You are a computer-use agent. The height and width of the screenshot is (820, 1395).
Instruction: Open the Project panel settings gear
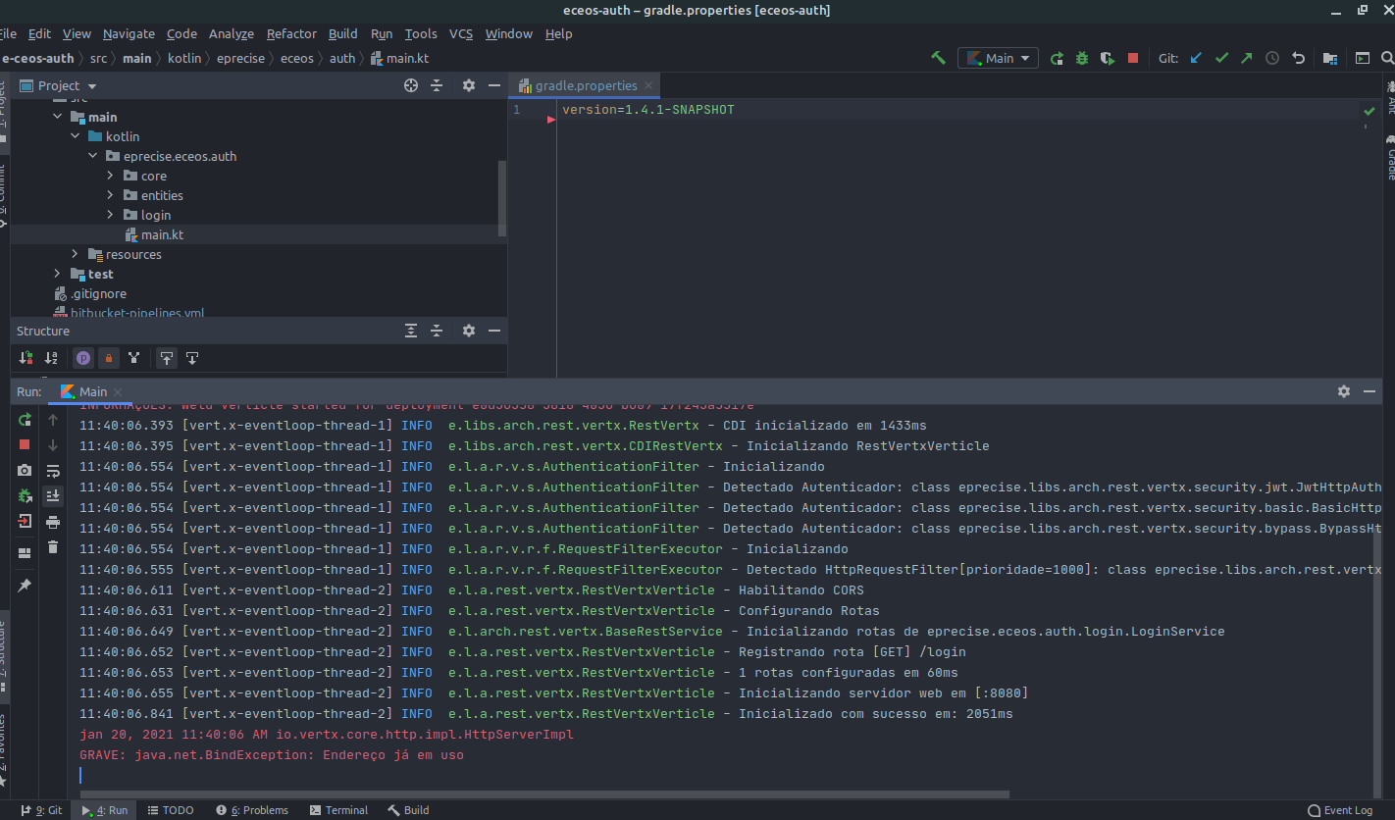(x=469, y=85)
